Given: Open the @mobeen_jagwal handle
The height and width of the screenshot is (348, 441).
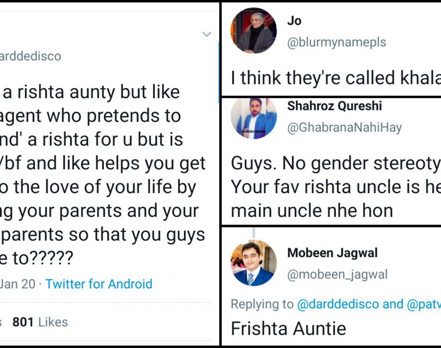Looking at the screenshot, I should (338, 274).
